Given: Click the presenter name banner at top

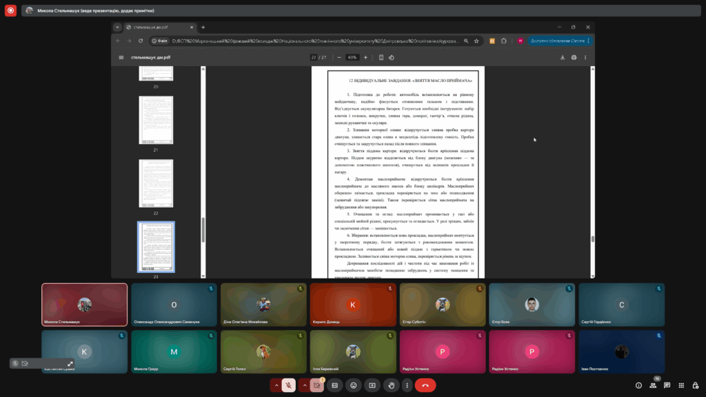Looking at the screenshot, I should point(361,10).
